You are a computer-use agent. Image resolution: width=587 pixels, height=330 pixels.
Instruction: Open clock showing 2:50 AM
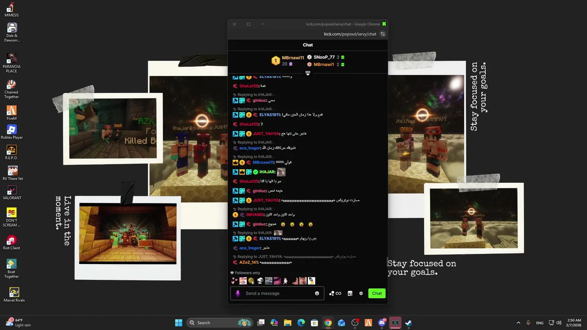(574, 323)
